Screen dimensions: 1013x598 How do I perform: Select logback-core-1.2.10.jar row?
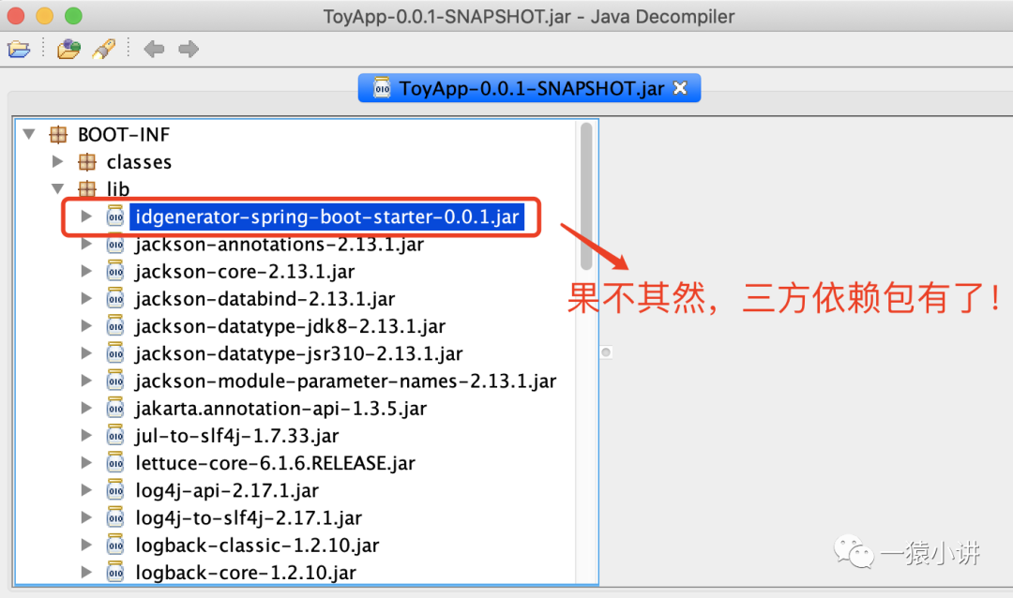pyautogui.click(x=246, y=572)
